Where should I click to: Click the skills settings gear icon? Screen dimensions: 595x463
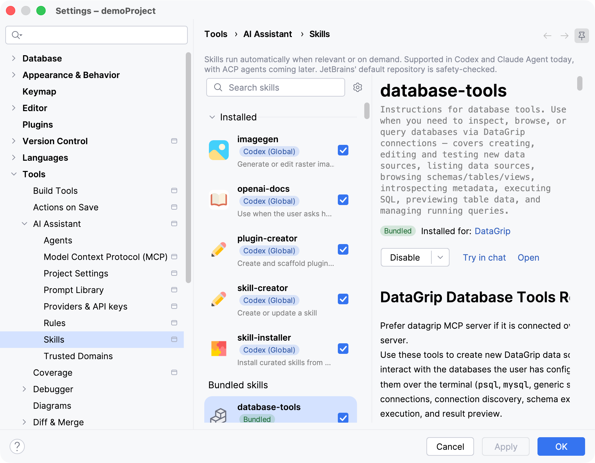click(x=358, y=87)
